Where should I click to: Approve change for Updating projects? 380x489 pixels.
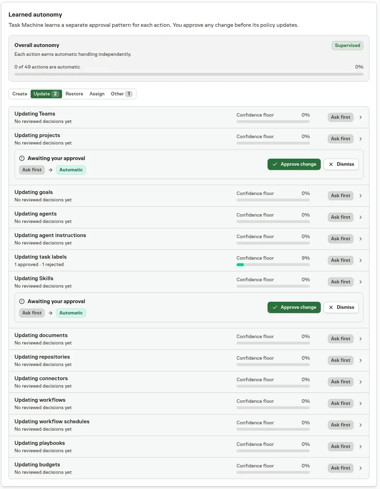point(294,164)
